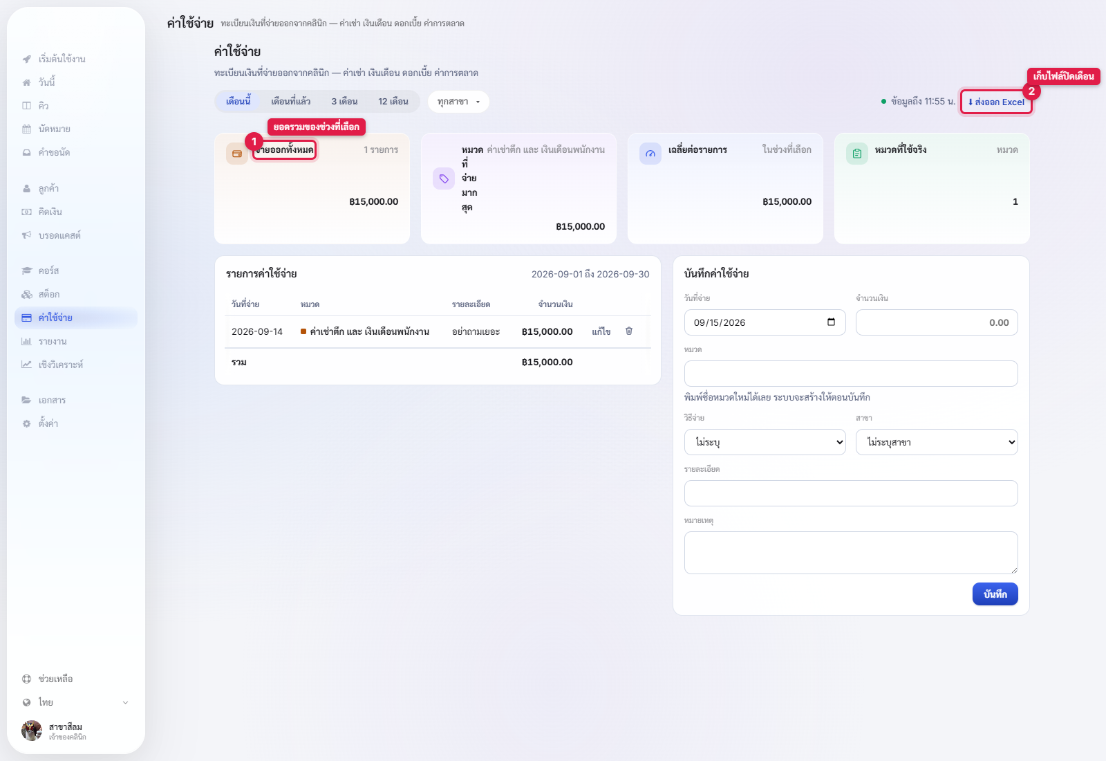
Task: Select the 12 months (12 เดือน) tab
Action: [x=393, y=102]
